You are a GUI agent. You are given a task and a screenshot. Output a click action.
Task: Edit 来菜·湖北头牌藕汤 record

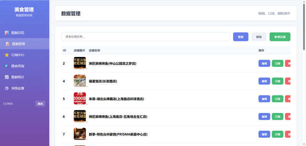pyautogui.click(x=264, y=99)
